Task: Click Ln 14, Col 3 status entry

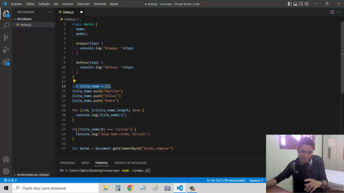Action: [226, 180]
